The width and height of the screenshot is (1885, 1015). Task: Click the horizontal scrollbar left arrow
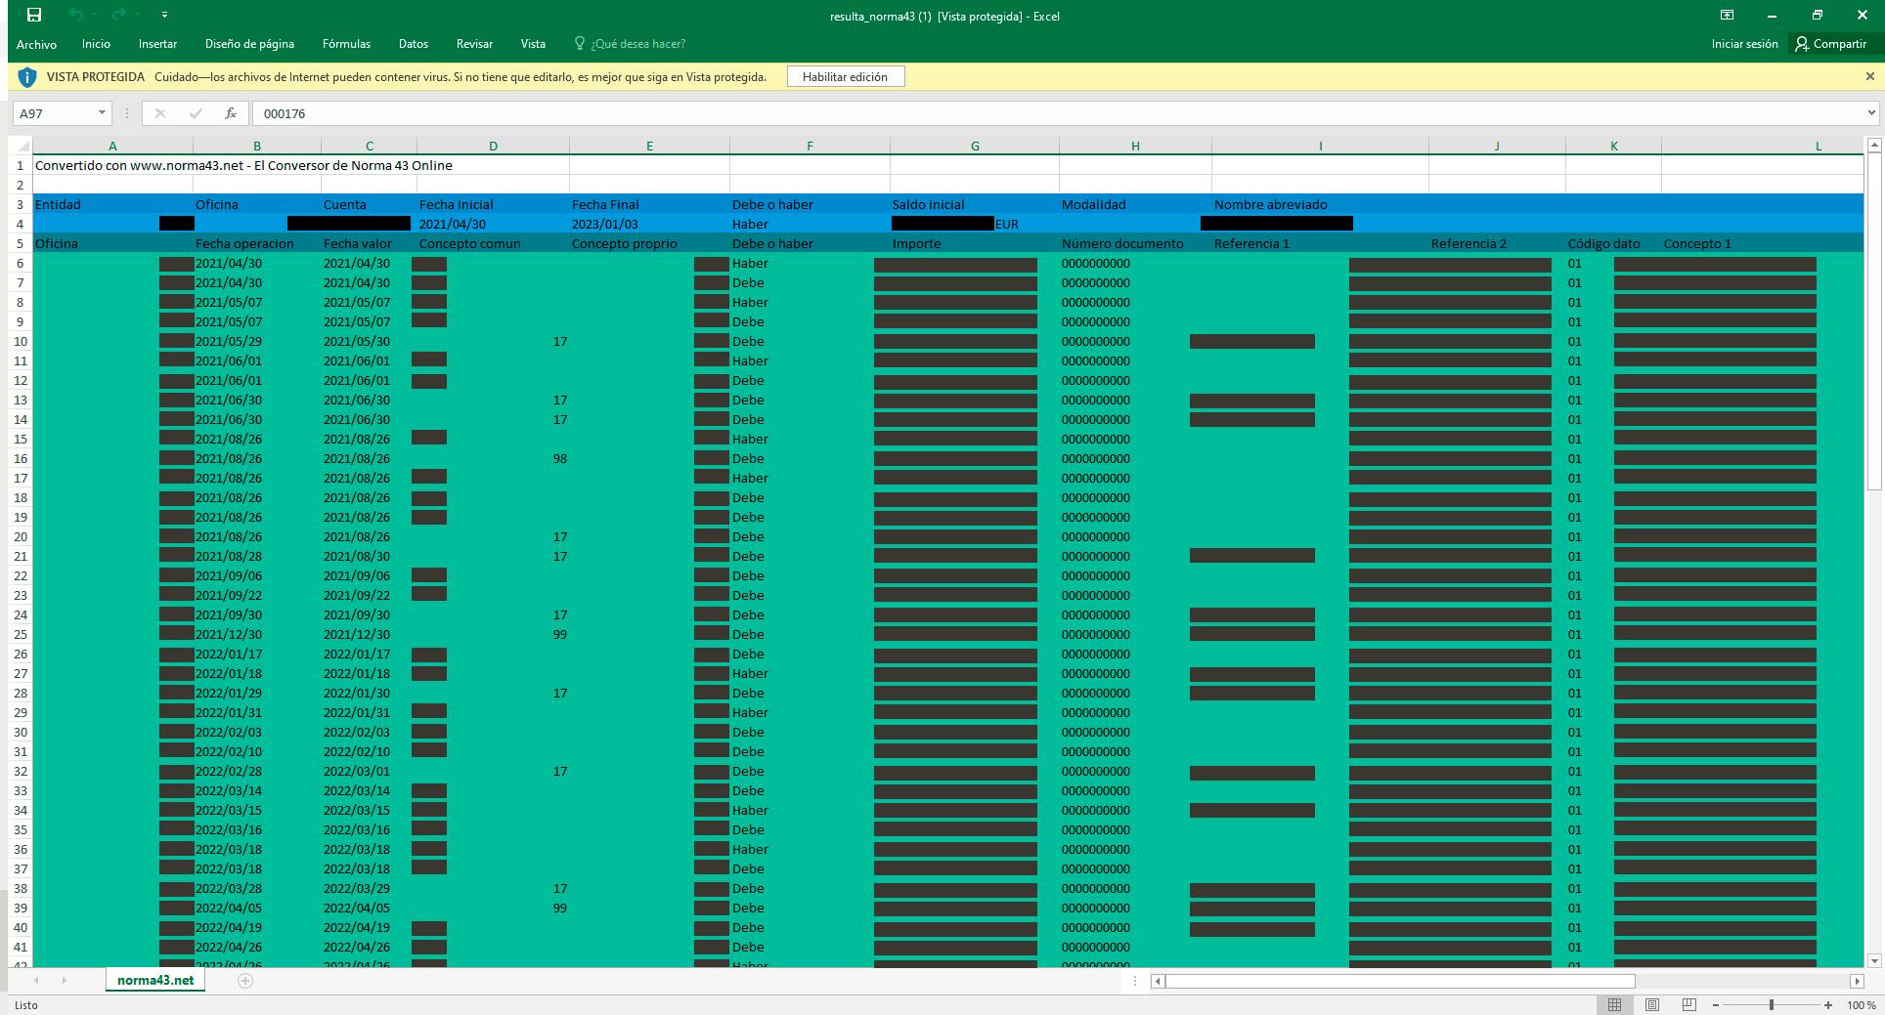point(1158,981)
